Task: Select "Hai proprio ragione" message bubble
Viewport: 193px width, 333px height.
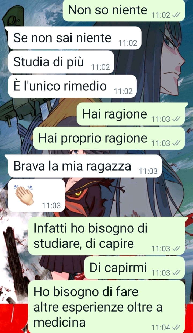Action: (x=109, y=138)
